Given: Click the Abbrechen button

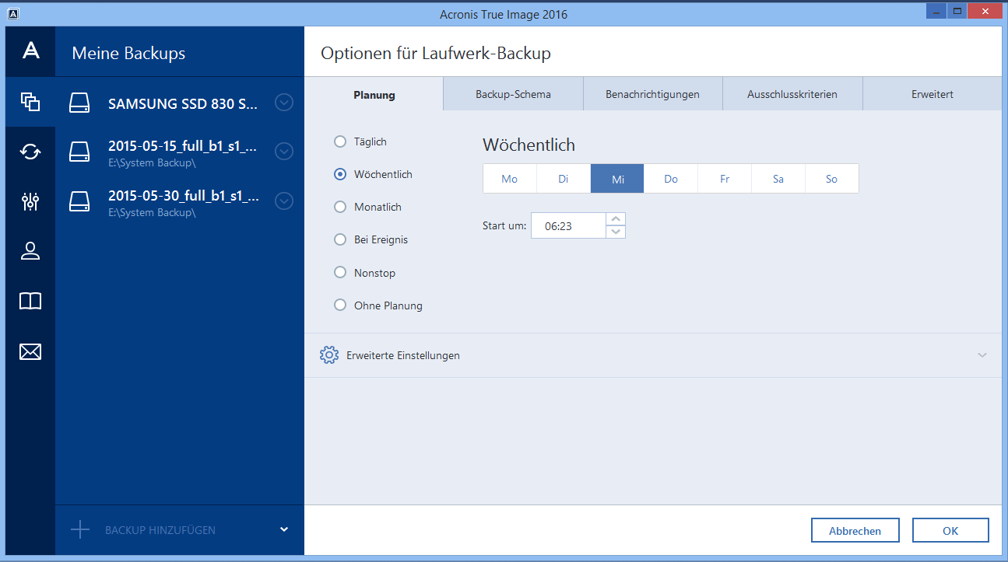Looking at the screenshot, I should (855, 531).
